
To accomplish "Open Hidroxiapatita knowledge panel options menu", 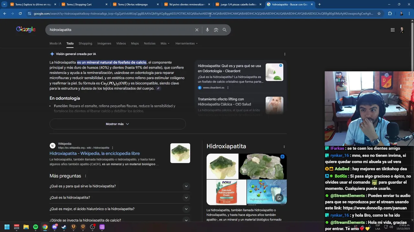I will [x=284, y=147].
